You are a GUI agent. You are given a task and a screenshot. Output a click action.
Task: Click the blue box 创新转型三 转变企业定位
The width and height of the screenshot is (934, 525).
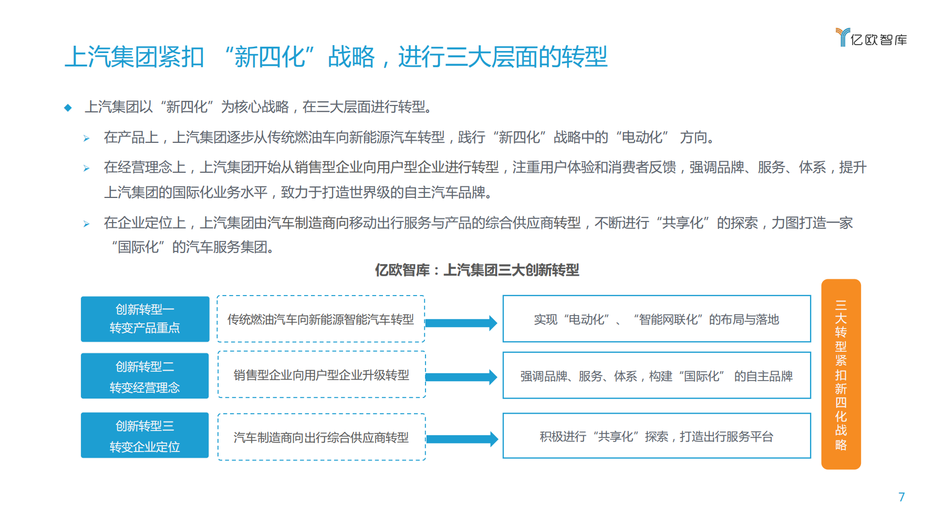point(145,435)
